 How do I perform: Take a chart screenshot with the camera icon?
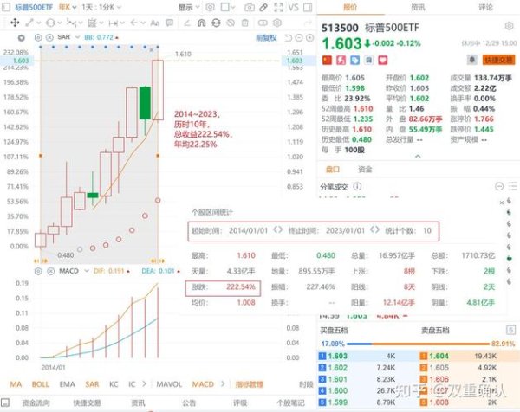coord(250,7)
